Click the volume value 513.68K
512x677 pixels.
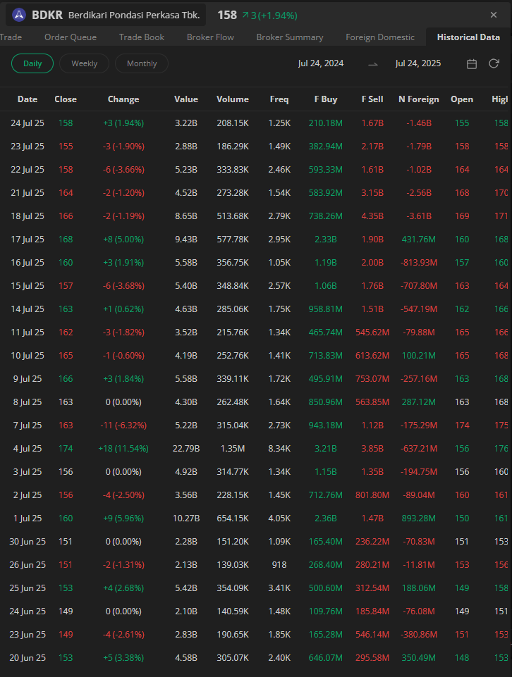coord(233,216)
